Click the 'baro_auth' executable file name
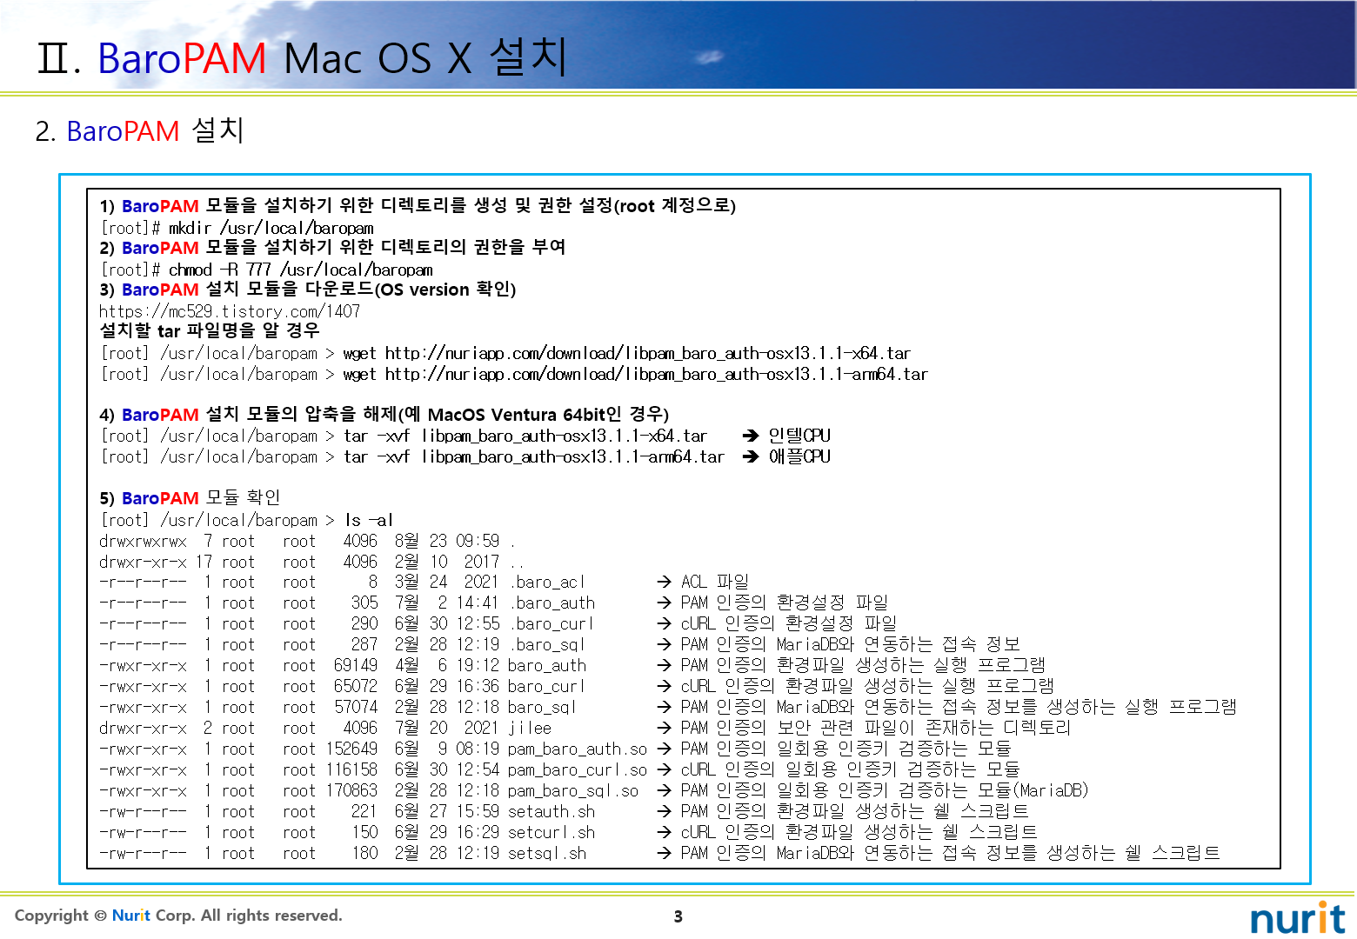Viewport: 1357px width, 939px height. [x=547, y=665]
